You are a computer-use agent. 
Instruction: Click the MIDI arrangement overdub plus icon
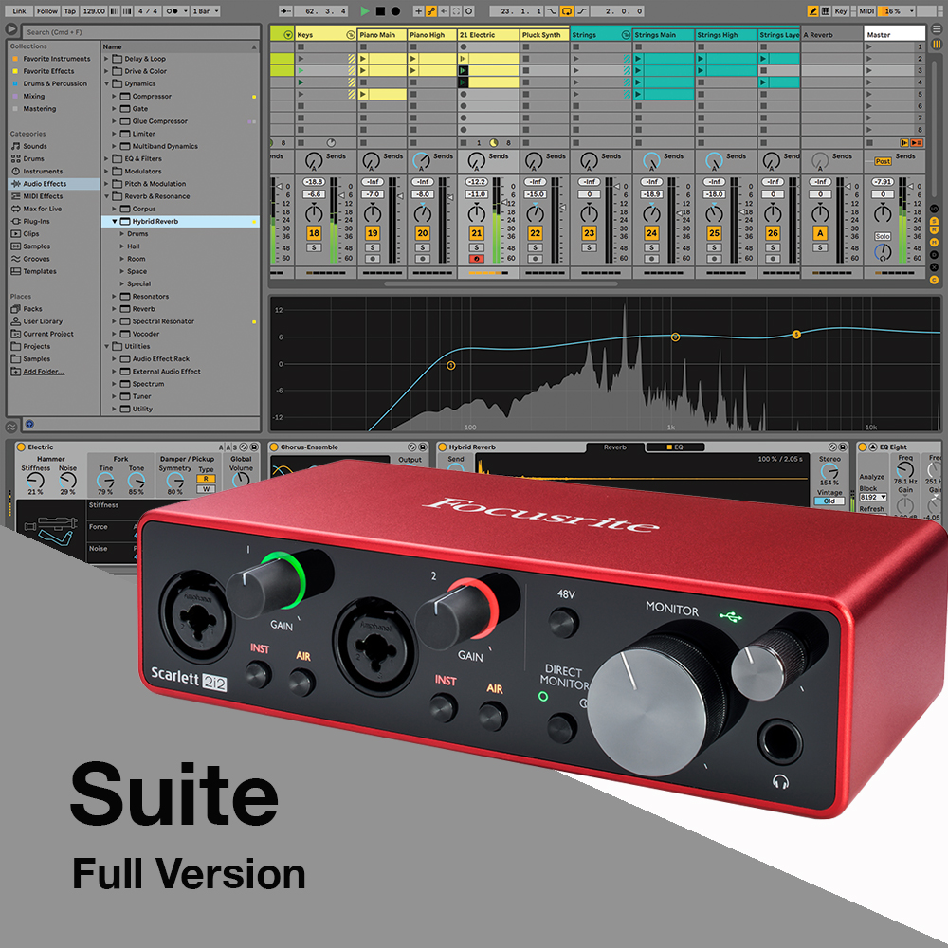[x=418, y=10]
